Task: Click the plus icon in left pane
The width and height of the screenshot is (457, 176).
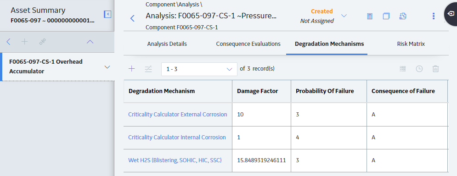Action: click(25, 42)
